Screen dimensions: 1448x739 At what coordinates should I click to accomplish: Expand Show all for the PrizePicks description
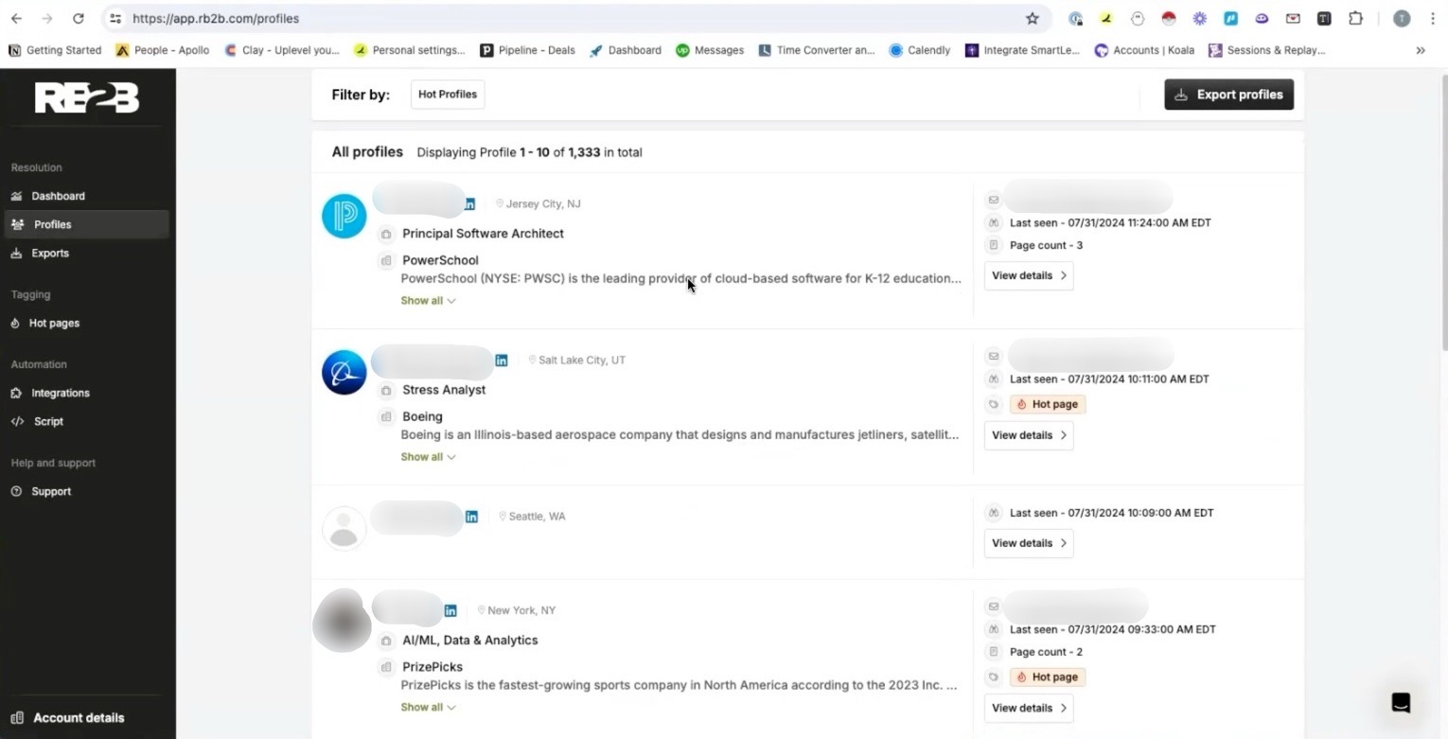[428, 707]
